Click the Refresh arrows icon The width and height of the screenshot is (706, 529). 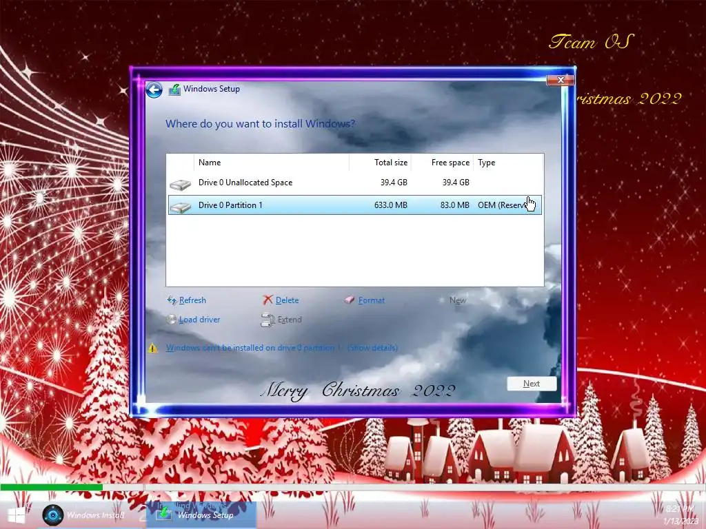tap(171, 300)
